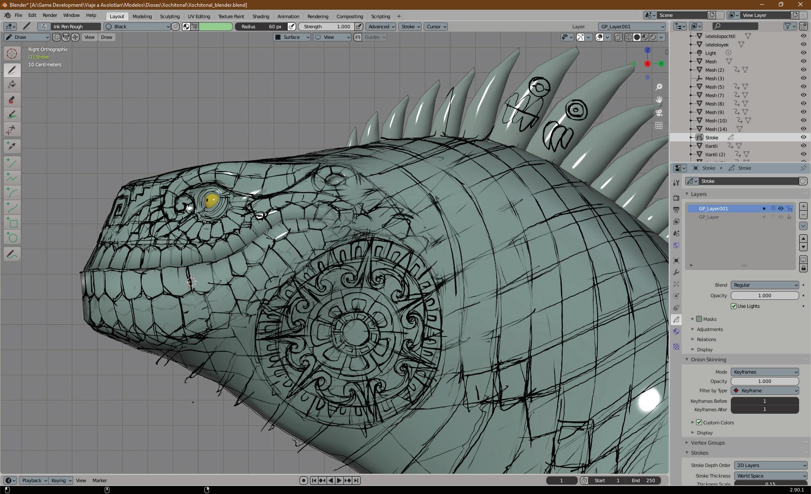Select the Box shape tool
The image size is (811, 494).
coord(12,223)
